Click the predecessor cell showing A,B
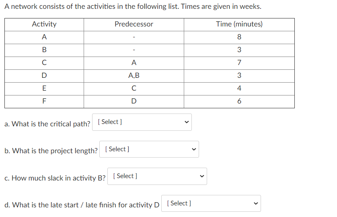Image resolution: width=337 pixels, height=217 pixels. 134,75
